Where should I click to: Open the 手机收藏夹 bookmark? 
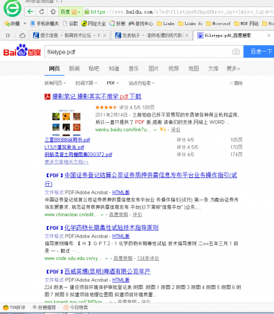tap(44, 24)
